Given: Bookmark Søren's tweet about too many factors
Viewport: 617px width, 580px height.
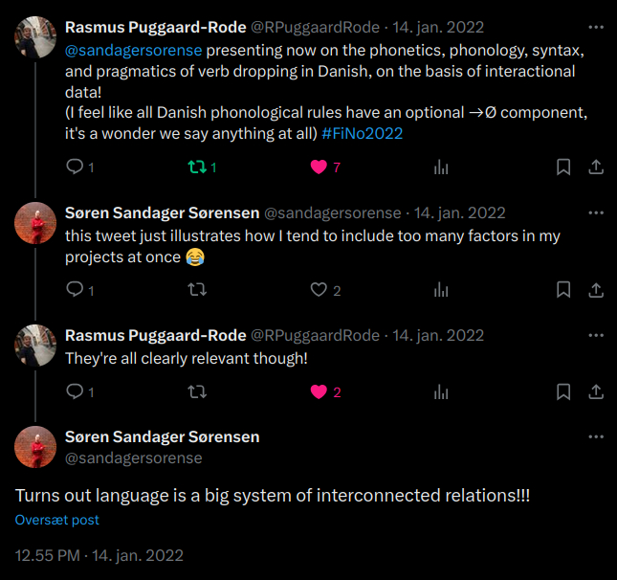Looking at the screenshot, I should click(x=563, y=290).
